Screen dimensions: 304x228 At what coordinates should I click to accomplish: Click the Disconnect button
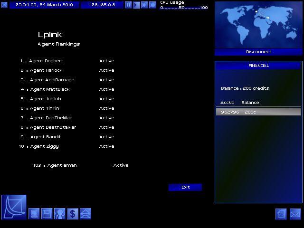pyautogui.click(x=258, y=52)
